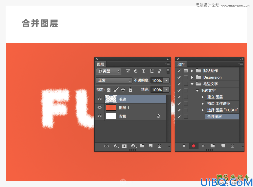Hide the 毛边 layer
Image resolution: width=253 pixels, height=187 pixels.
click(100, 99)
